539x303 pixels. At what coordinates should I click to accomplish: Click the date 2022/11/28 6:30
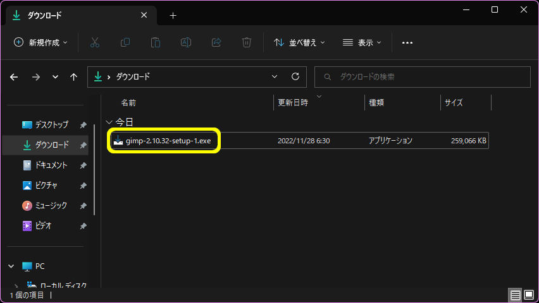[304, 141]
